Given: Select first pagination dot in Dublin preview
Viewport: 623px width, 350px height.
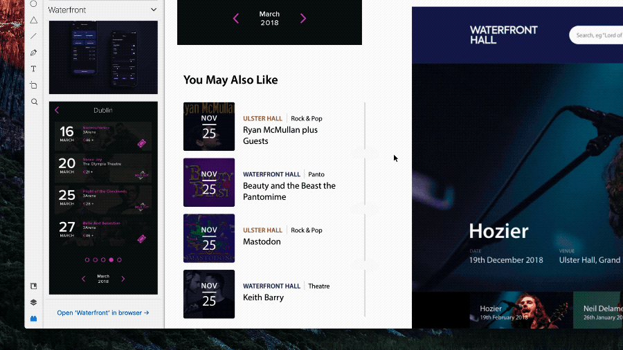Looking at the screenshot, I should (x=87, y=260).
